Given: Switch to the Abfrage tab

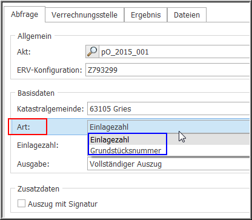Looking at the screenshot, I should click(24, 15).
